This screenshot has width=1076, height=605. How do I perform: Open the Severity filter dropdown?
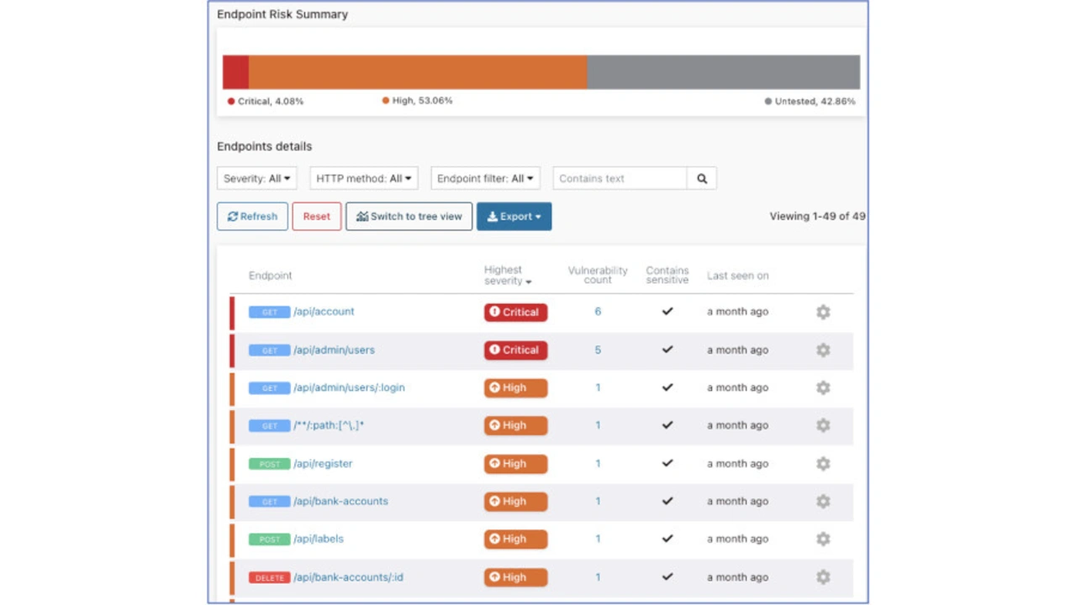coord(256,178)
